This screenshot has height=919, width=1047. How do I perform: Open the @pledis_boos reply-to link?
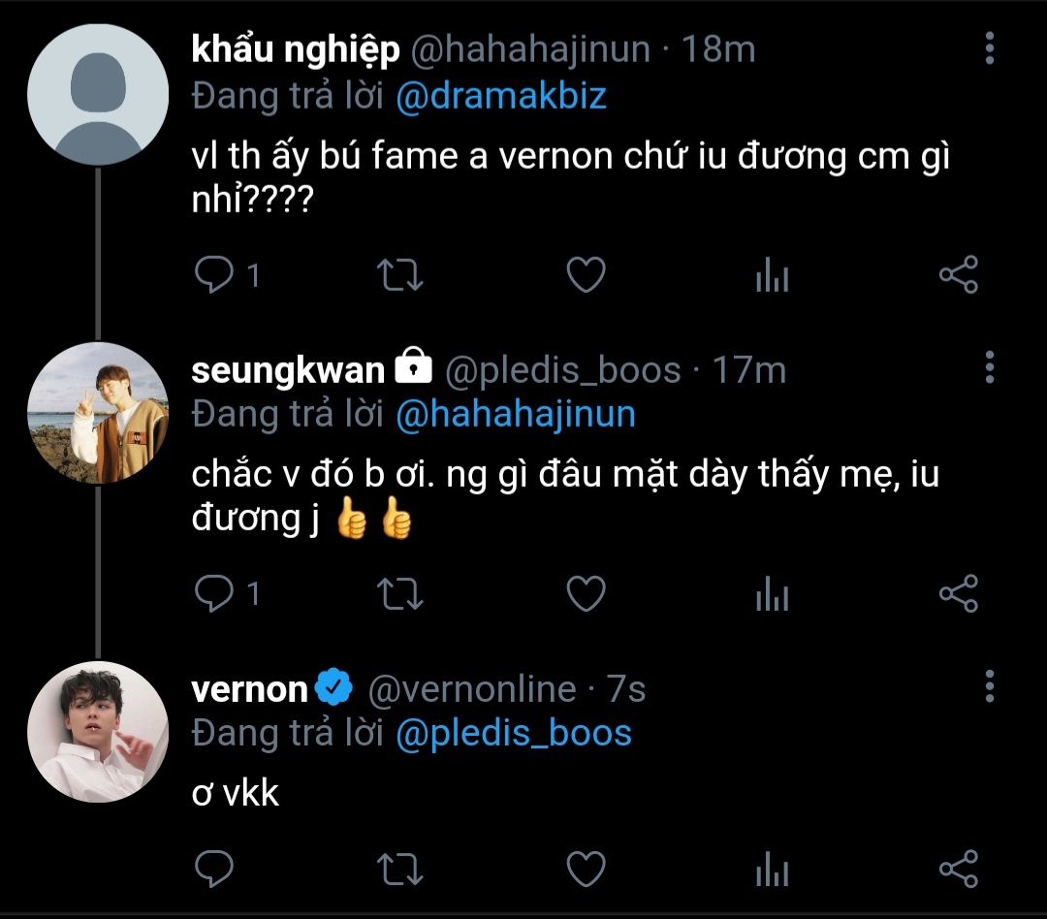point(514,733)
